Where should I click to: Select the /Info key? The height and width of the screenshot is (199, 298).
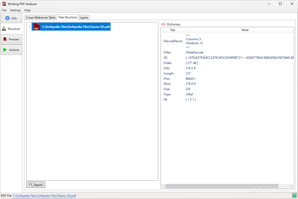click(x=166, y=68)
